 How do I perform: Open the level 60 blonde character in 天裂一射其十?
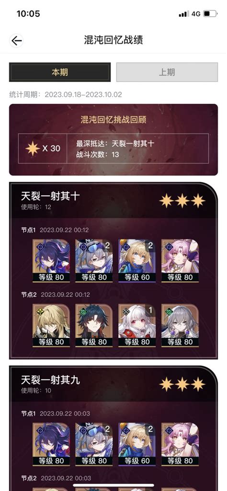point(137,261)
